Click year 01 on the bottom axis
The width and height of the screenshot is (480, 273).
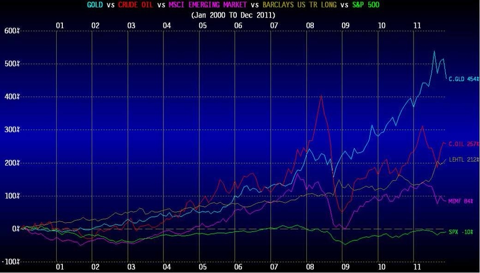(60, 267)
